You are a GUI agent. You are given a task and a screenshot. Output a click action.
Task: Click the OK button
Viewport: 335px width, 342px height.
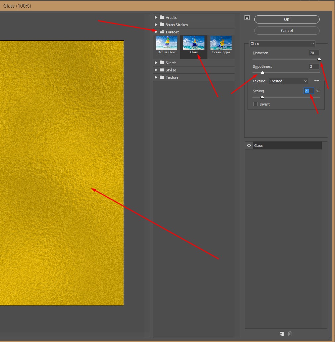pos(287,20)
